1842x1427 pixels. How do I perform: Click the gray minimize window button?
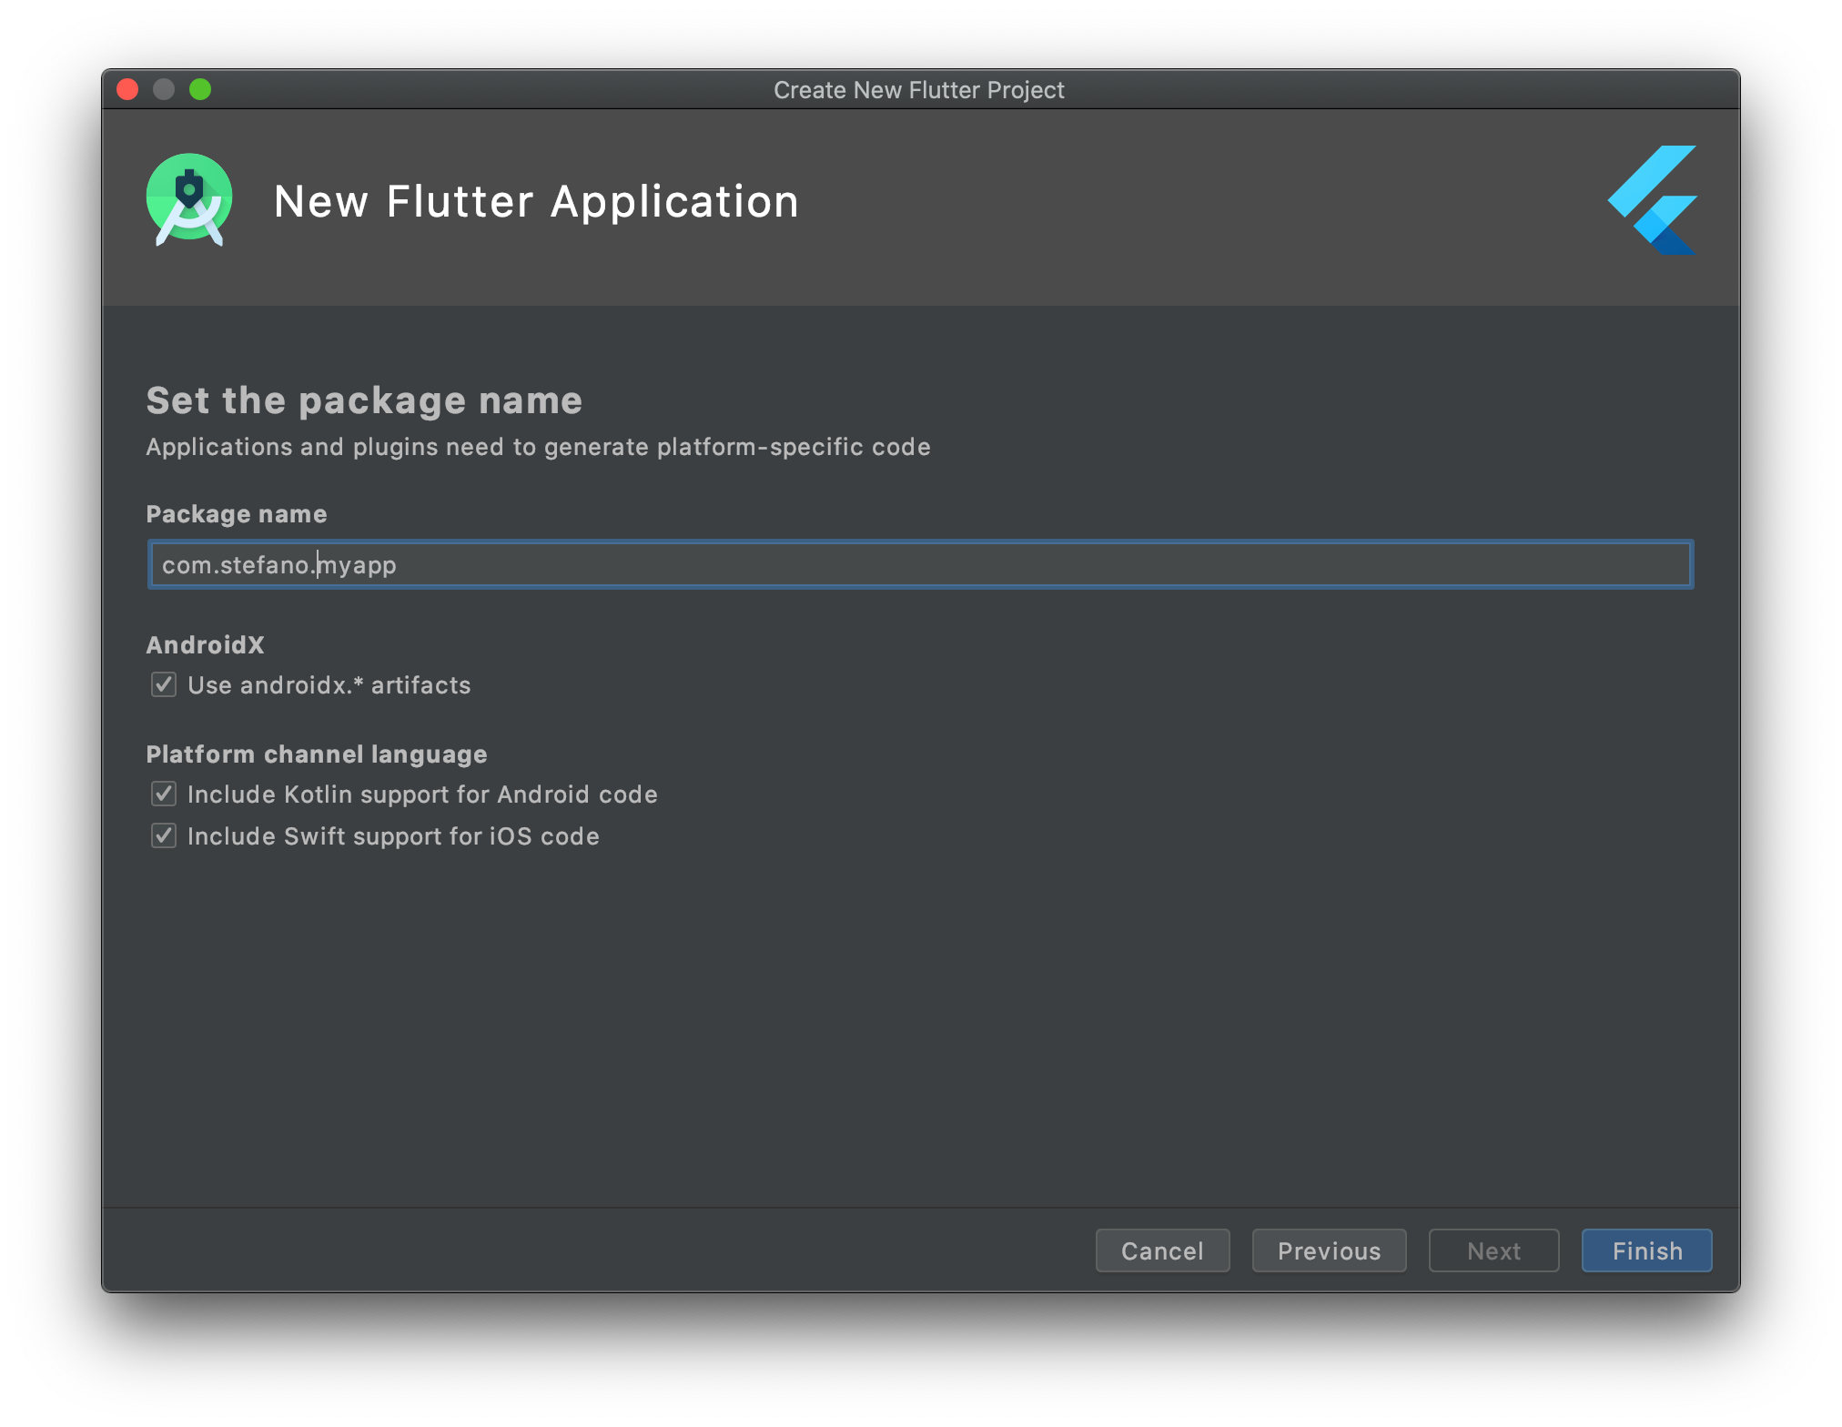(x=164, y=89)
